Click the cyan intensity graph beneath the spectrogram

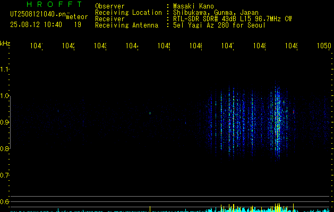170,208
